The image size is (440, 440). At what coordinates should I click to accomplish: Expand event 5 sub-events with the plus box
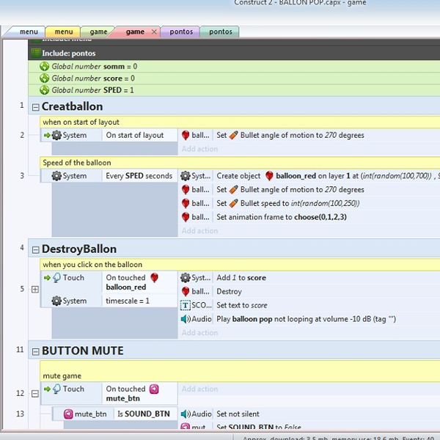34,290
